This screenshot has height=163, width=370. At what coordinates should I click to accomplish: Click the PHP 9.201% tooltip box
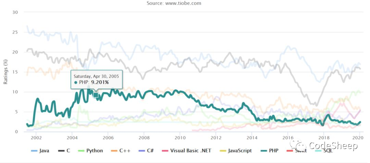97,80
